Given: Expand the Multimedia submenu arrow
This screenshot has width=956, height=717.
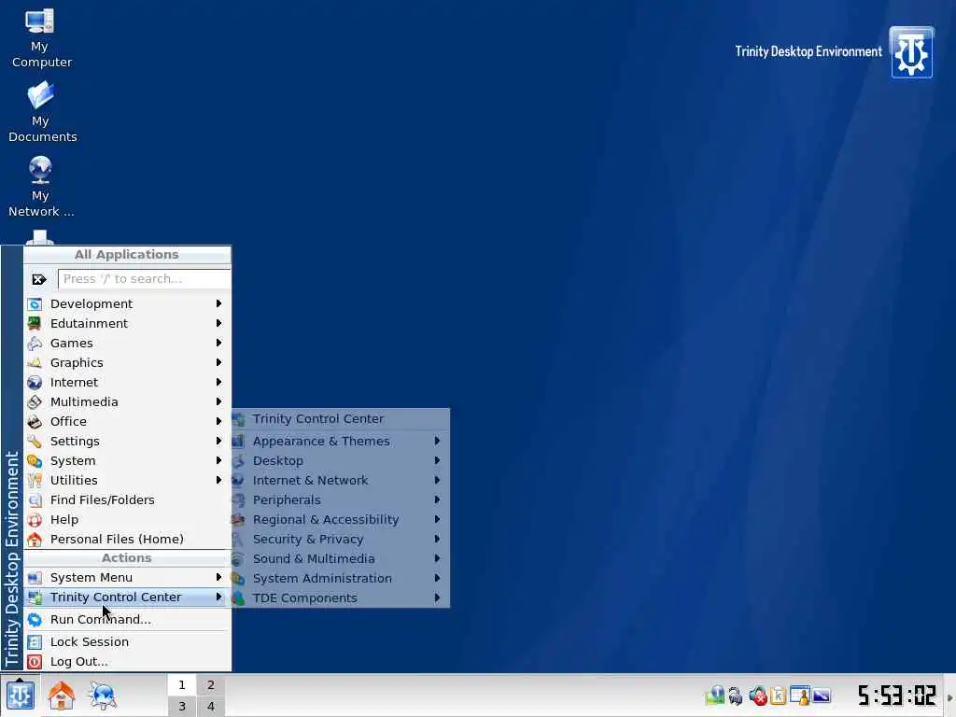Looking at the screenshot, I should tap(218, 401).
